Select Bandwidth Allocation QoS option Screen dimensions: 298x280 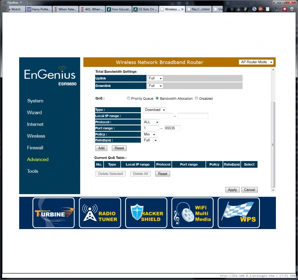point(157,98)
